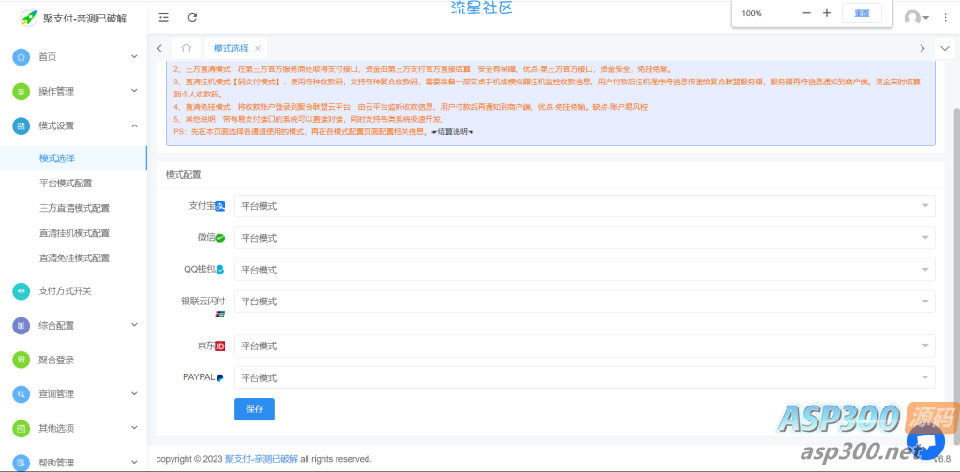This screenshot has width=960, height=472.
Task: Click the home tab icon
Action: point(187,48)
